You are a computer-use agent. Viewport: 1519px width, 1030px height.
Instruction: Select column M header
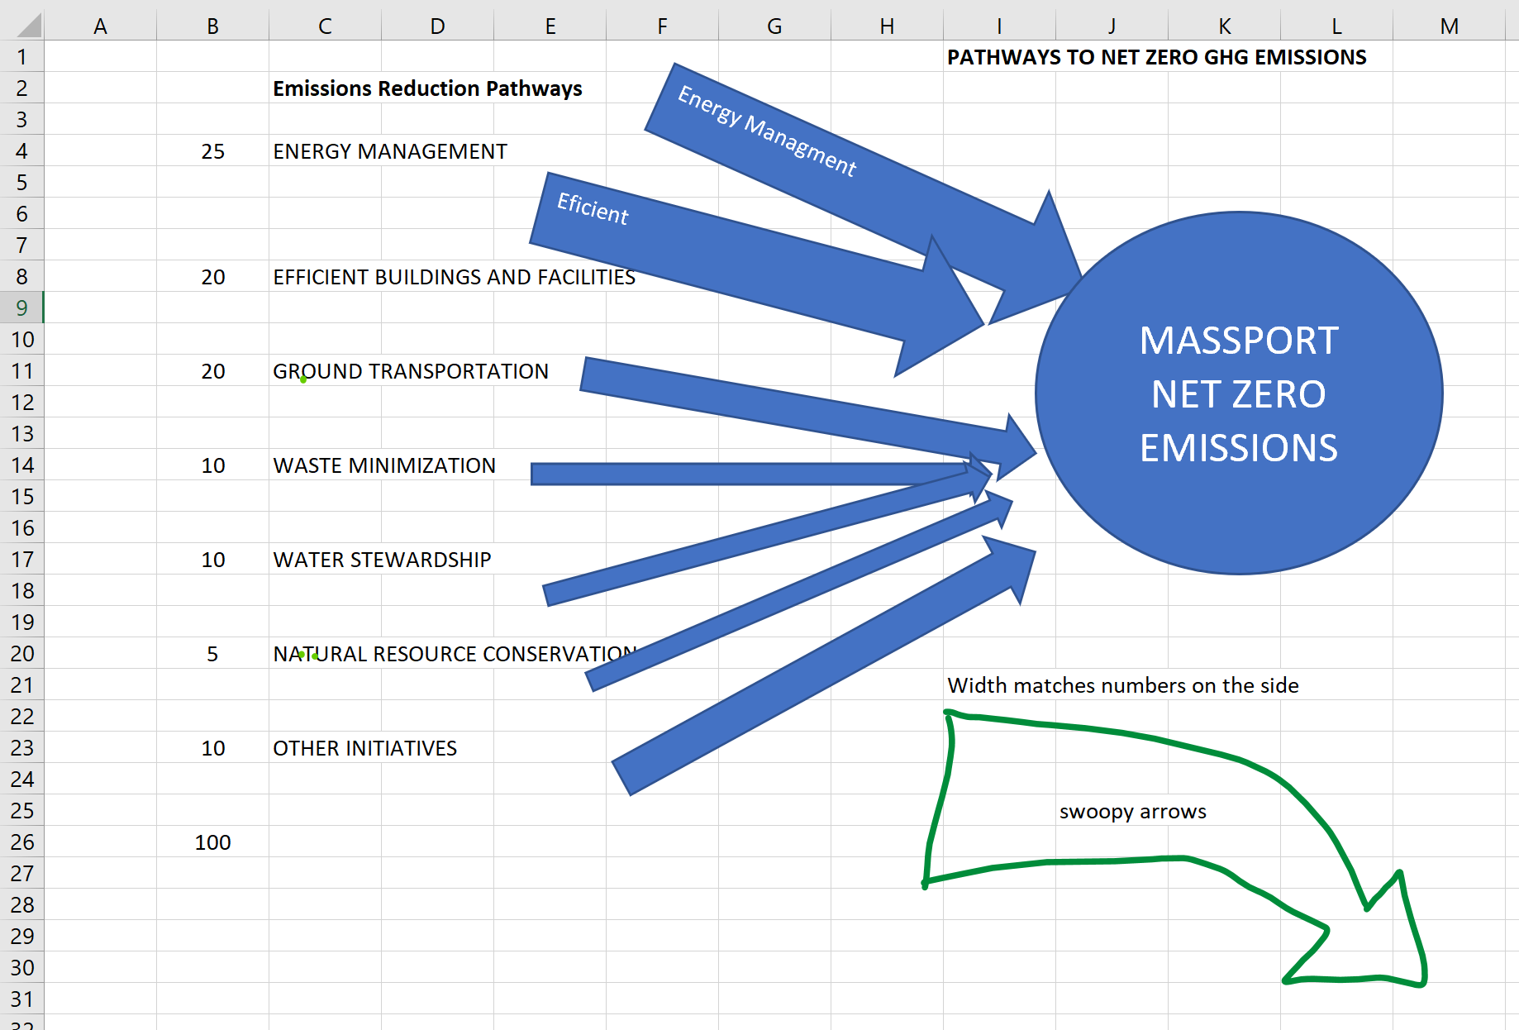click(x=1449, y=26)
